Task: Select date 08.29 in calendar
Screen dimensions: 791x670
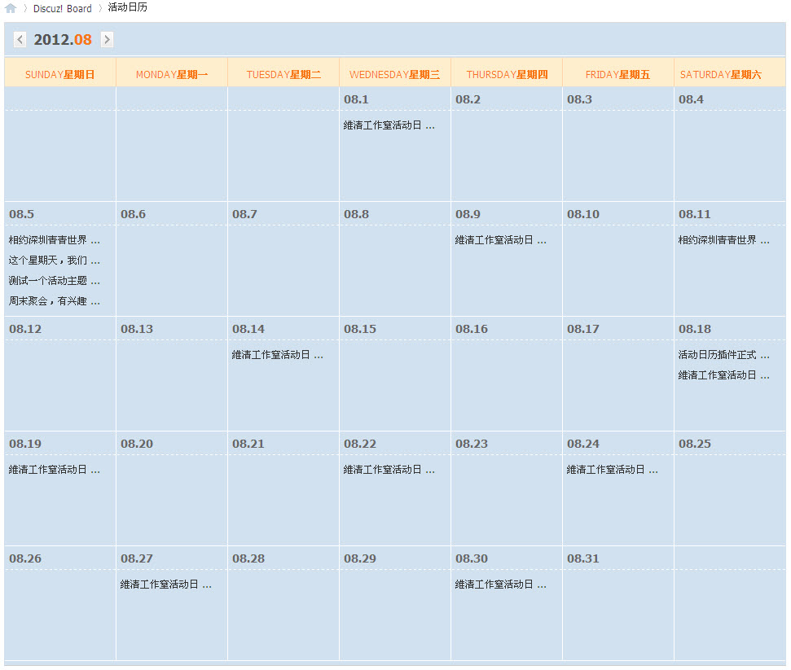Action: pyautogui.click(x=360, y=558)
